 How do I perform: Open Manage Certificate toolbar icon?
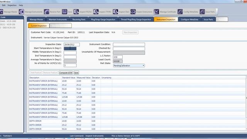157,12
